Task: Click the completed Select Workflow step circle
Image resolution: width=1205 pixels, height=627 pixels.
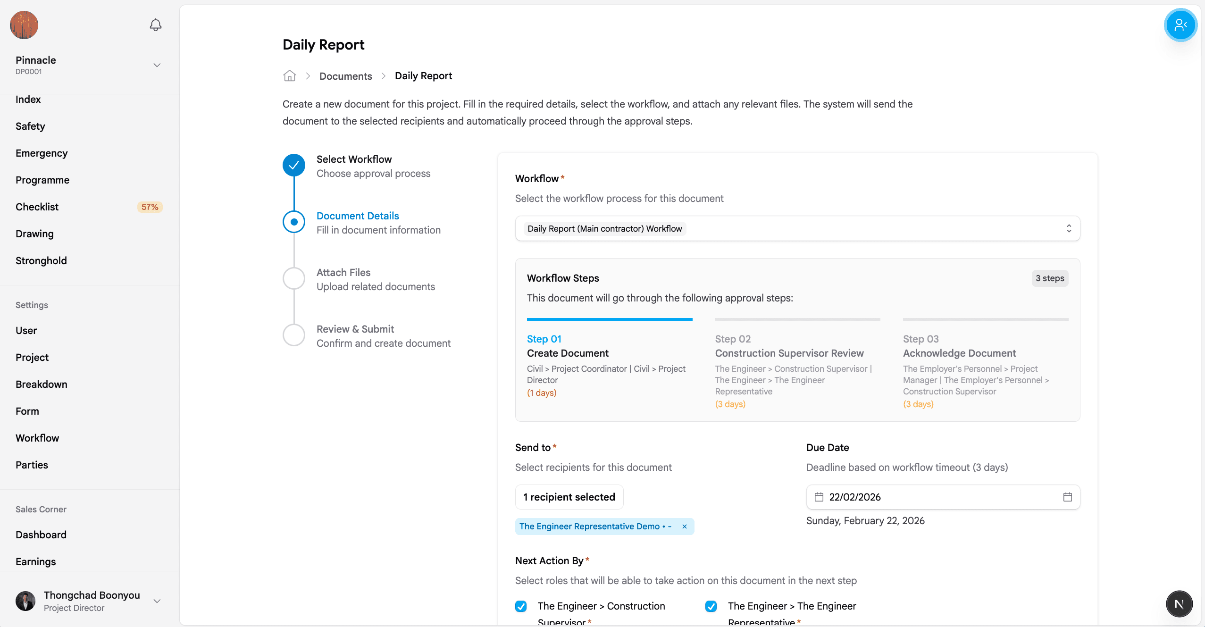Action: 294,166
